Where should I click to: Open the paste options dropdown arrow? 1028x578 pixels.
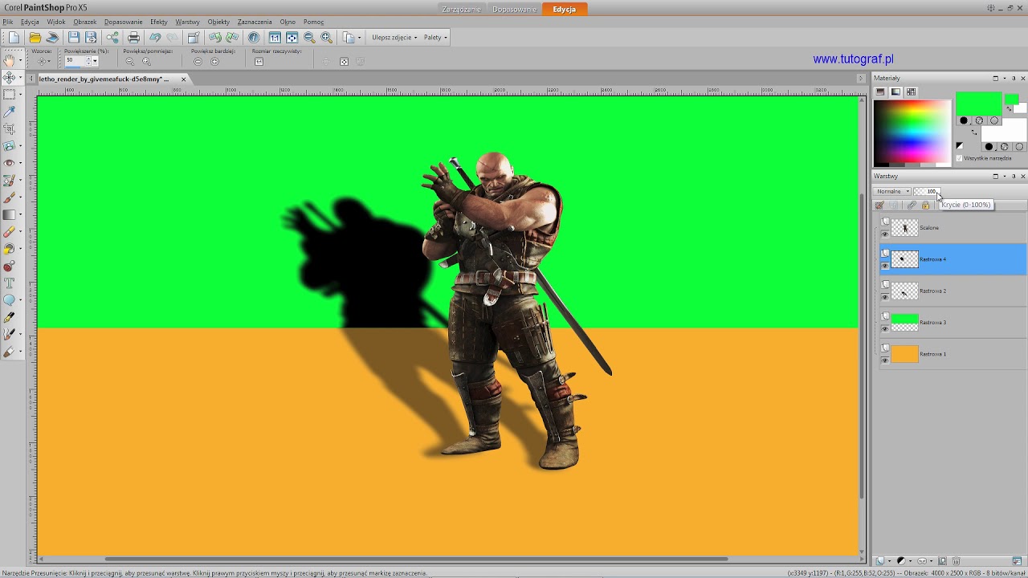(x=359, y=38)
